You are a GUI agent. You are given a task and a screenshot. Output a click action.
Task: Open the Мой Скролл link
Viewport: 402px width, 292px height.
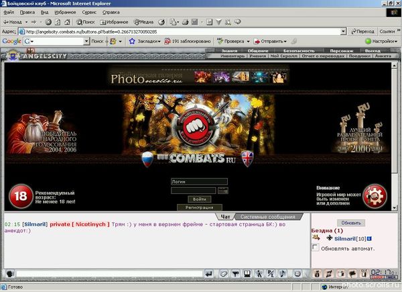tap(284, 56)
